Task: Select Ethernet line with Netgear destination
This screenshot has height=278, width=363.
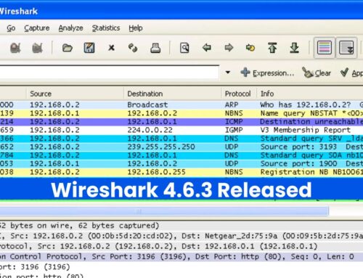Action: click(x=181, y=236)
